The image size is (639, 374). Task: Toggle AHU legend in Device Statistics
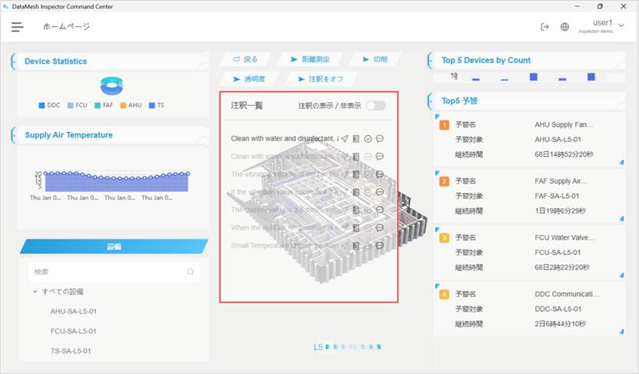(x=130, y=105)
